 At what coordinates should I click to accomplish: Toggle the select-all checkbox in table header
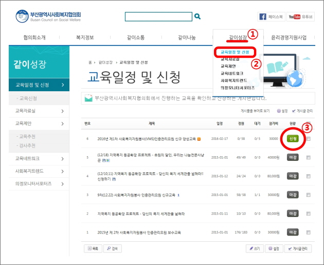(309, 123)
